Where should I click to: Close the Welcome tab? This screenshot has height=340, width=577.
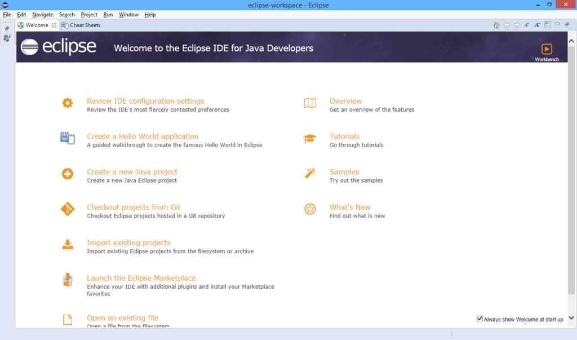click(54, 25)
